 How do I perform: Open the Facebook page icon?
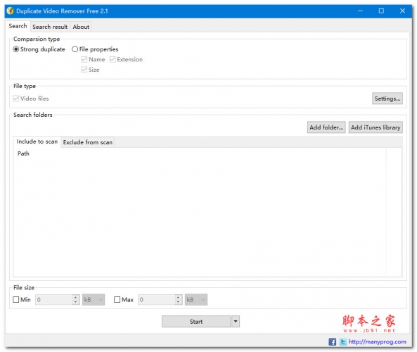(x=332, y=341)
